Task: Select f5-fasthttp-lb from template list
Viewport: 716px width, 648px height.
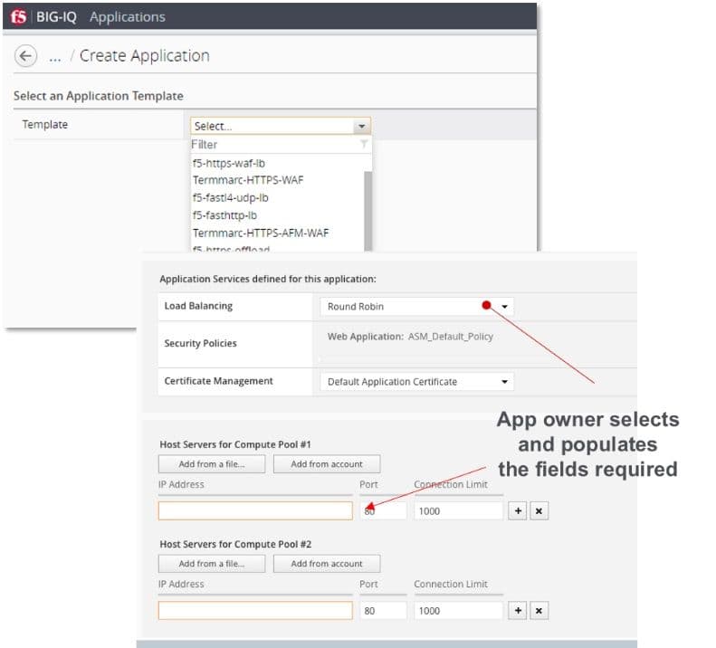Action: click(x=225, y=215)
